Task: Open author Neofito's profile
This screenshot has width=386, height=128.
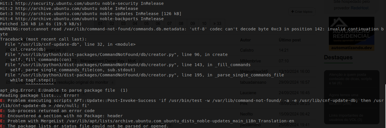Action: pos(247,114)
